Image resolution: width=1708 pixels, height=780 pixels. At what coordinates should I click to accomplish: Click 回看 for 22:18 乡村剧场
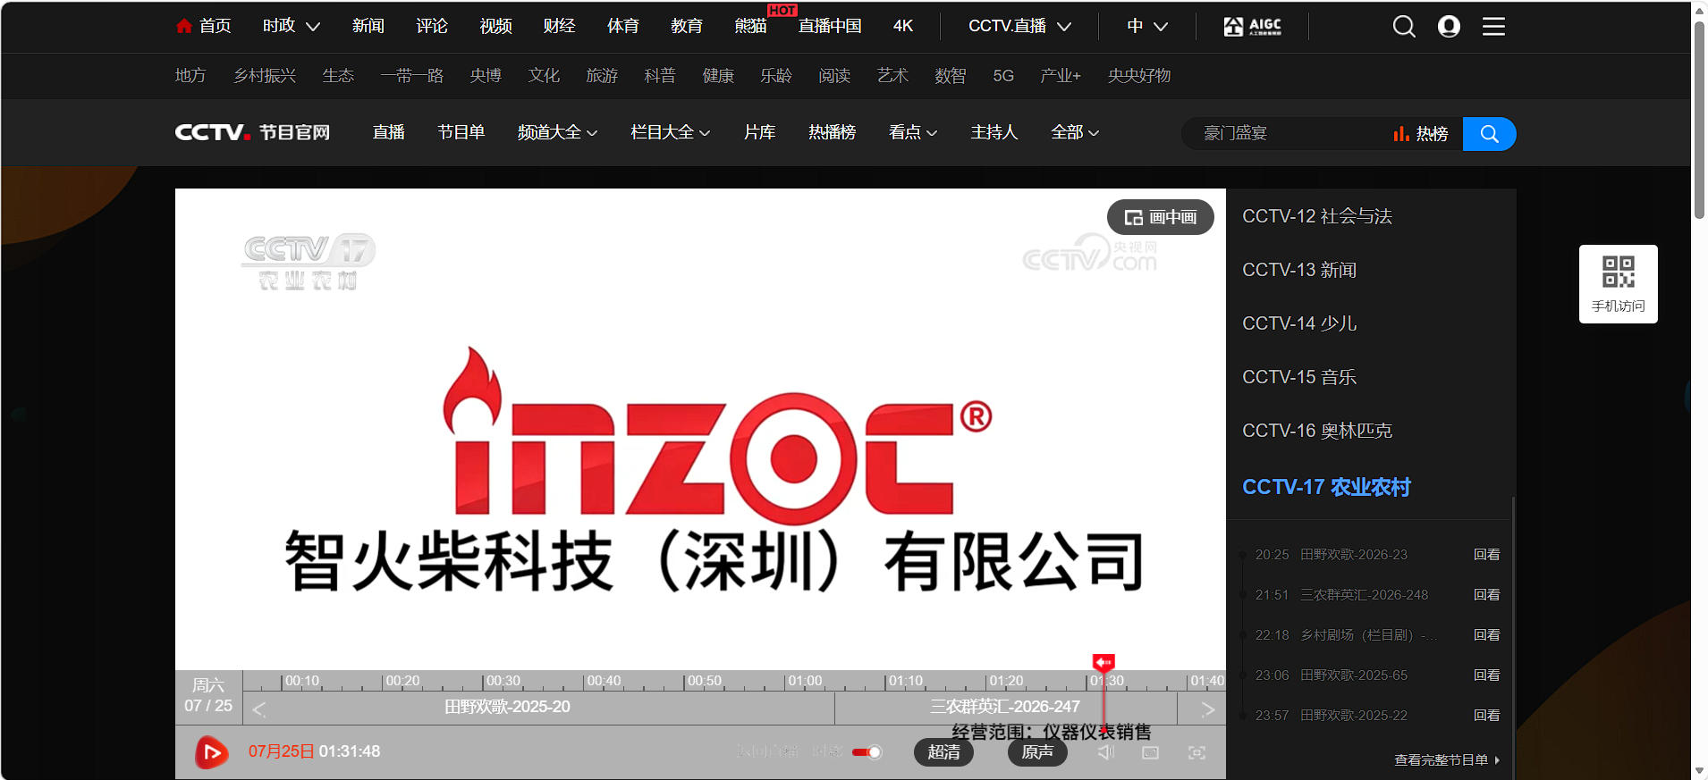(1486, 635)
